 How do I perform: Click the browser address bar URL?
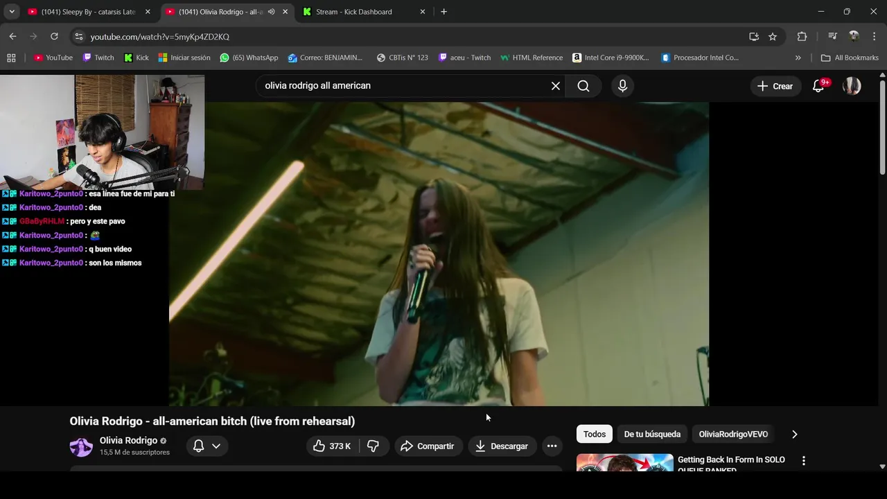(159, 37)
